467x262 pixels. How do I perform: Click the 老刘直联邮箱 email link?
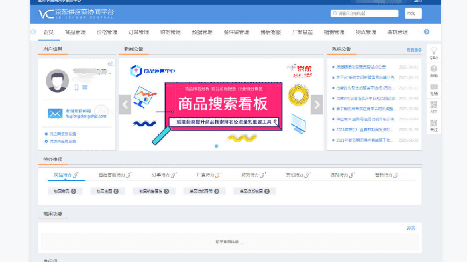point(86,114)
